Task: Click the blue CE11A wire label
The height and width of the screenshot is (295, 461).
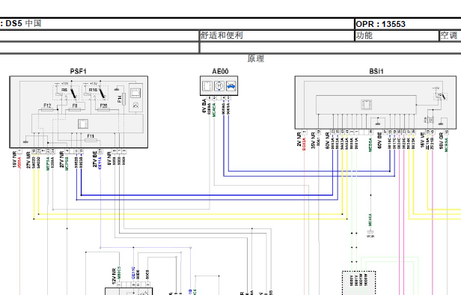Action: tap(100, 162)
